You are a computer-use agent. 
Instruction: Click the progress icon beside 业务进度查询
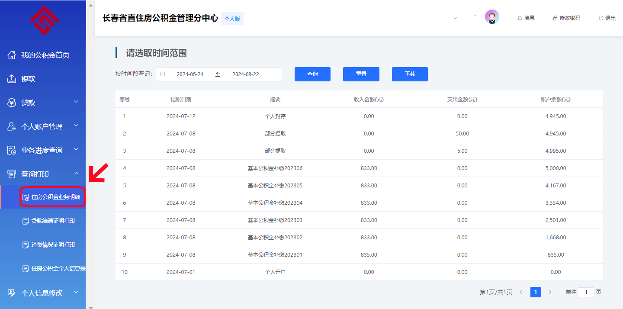point(12,150)
